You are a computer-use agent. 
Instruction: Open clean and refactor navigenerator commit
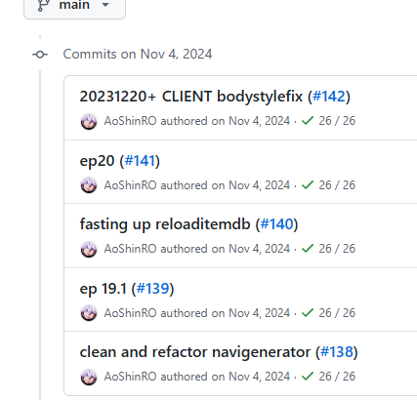(195, 352)
